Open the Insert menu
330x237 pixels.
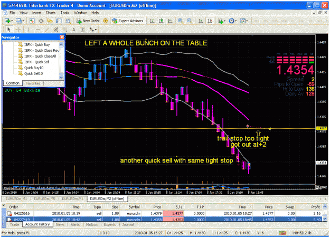[36, 13]
